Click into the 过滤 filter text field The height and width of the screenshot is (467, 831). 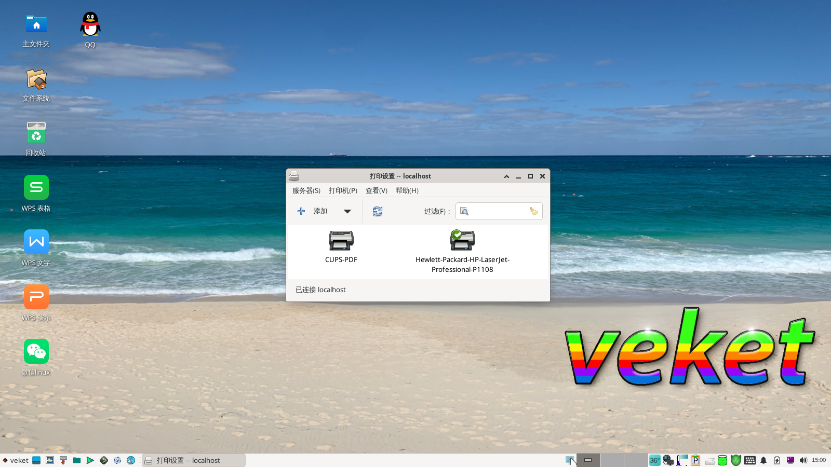pyautogui.click(x=499, y=211)
